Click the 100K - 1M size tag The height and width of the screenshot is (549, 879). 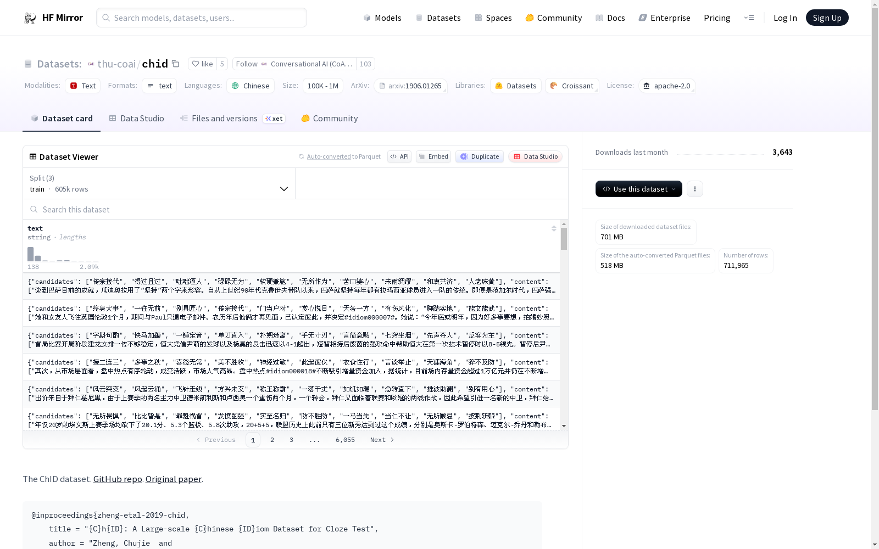pos(323,86)
